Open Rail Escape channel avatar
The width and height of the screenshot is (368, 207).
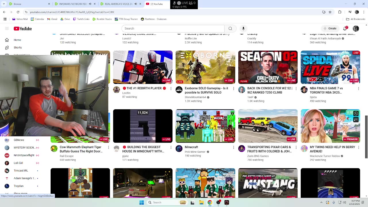coord(54,148)
